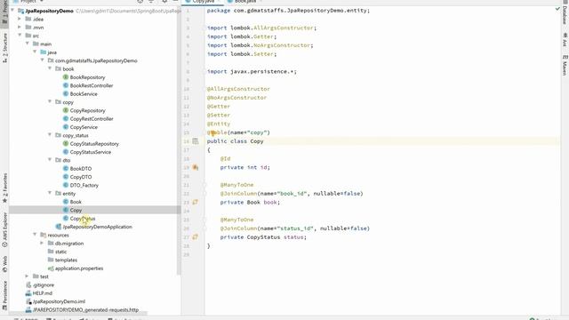Viewport: 569px width, 320px height.
Task: Click the .gitignore file icon
Action: [28, 284]
